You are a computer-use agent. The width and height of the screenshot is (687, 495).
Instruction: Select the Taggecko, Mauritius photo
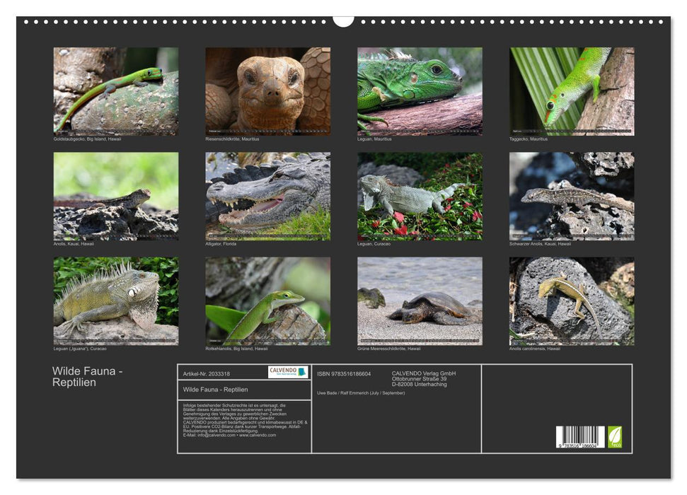(572, 91)
